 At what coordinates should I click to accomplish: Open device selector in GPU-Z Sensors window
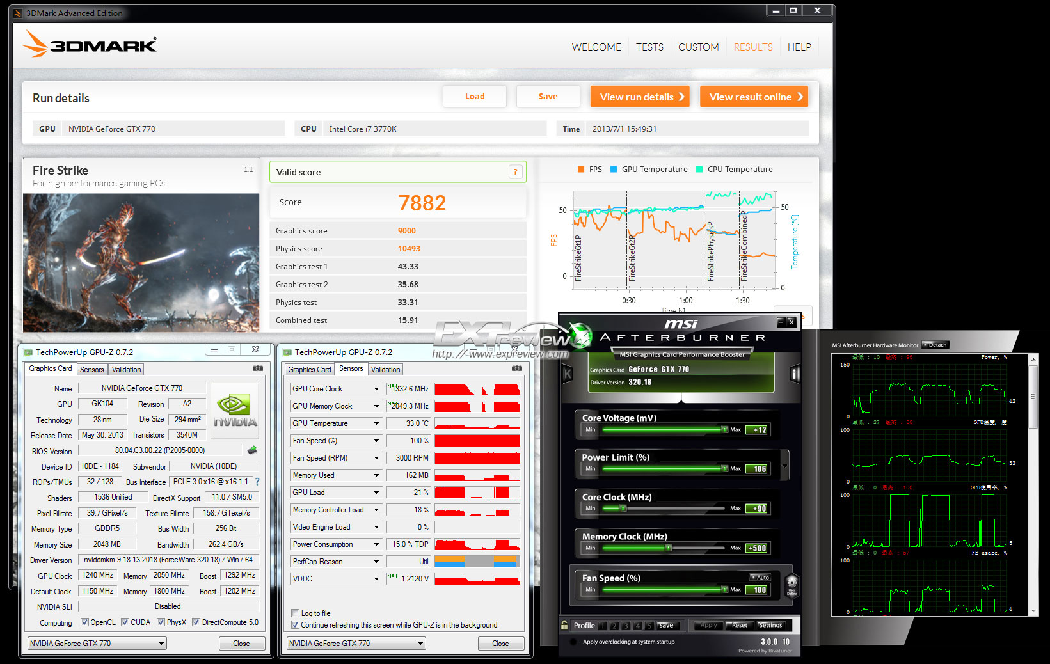click(x=356, y=644)
